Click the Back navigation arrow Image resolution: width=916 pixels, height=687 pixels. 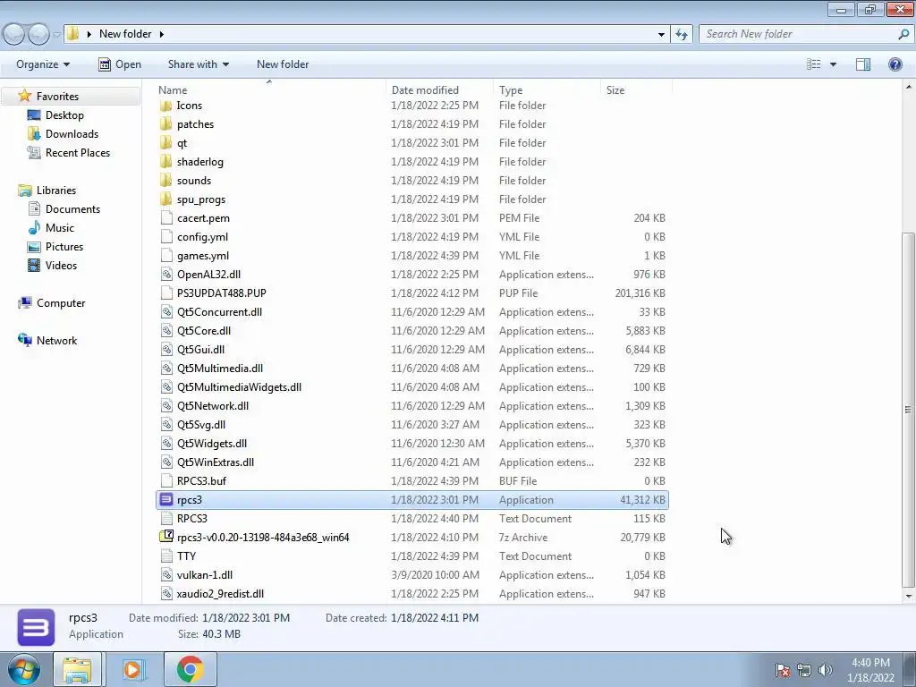[14, 34]
